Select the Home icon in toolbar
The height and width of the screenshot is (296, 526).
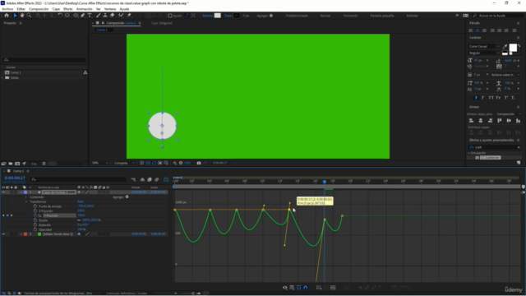click(x=7, y=16)
